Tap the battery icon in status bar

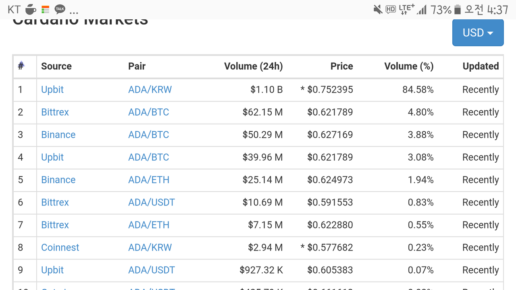[x=457, y=9]
